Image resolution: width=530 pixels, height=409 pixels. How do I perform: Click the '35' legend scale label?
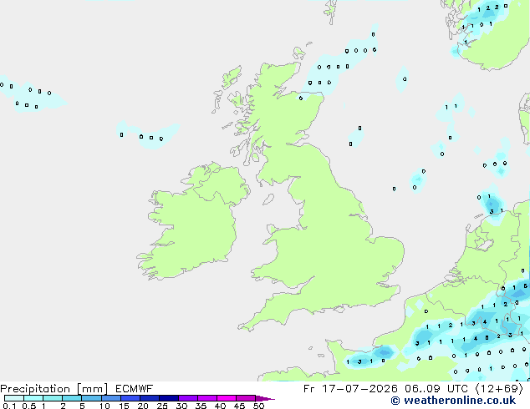[201, 406]
